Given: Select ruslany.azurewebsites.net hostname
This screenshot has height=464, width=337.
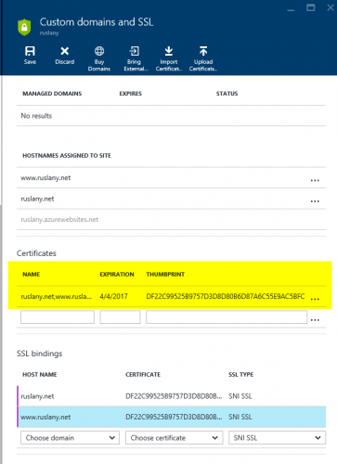Looking at the screenshot, I should pos(59,220).
